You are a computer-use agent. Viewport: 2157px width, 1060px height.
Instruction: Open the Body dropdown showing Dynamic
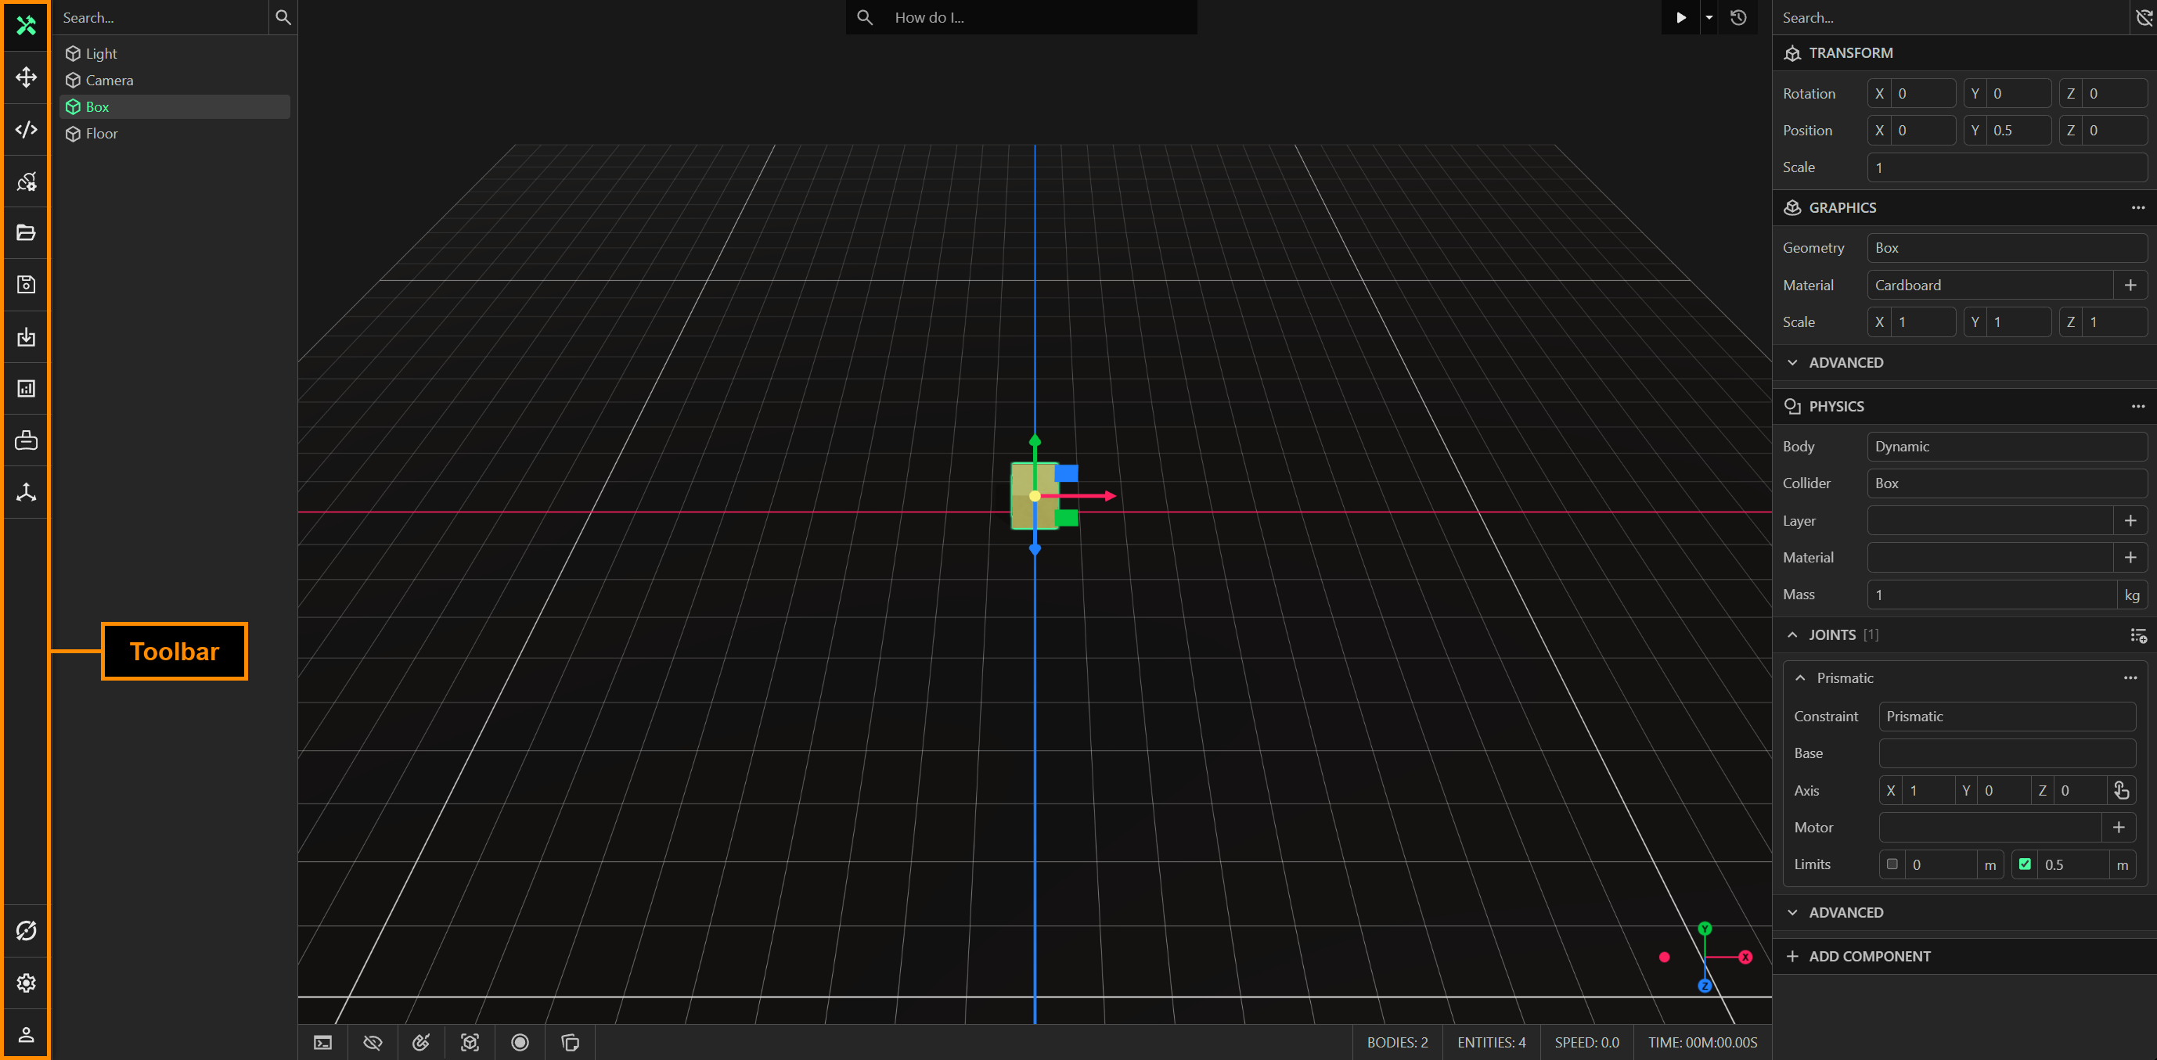tap(2006, 447)
